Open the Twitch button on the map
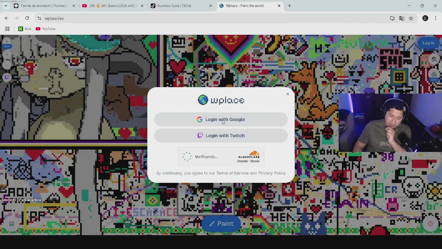The width and height of the screenshot is (442, 249). [7, 77]
